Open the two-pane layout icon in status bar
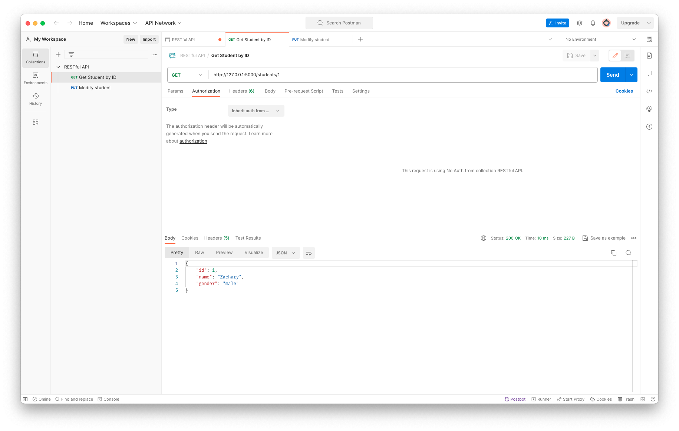Screen dimensions: 679x431 pos(643,399)
